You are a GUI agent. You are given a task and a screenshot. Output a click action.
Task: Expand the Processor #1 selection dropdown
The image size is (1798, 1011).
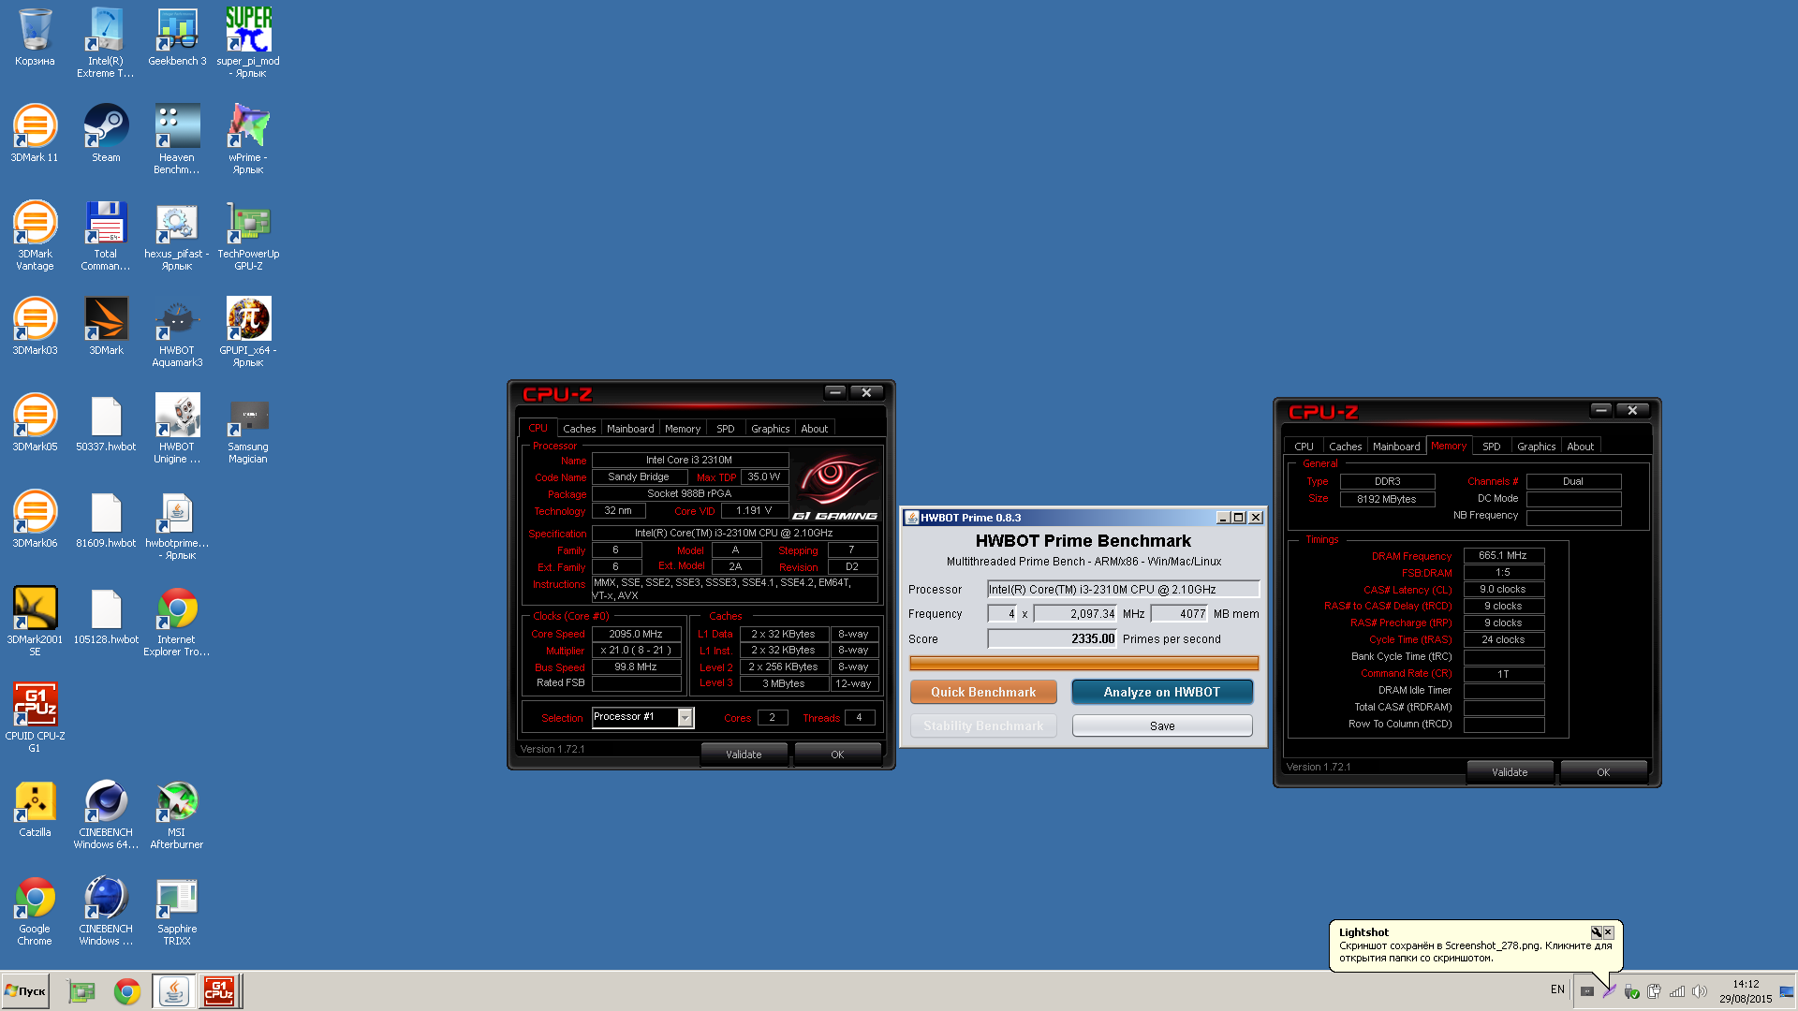(685, 718)
